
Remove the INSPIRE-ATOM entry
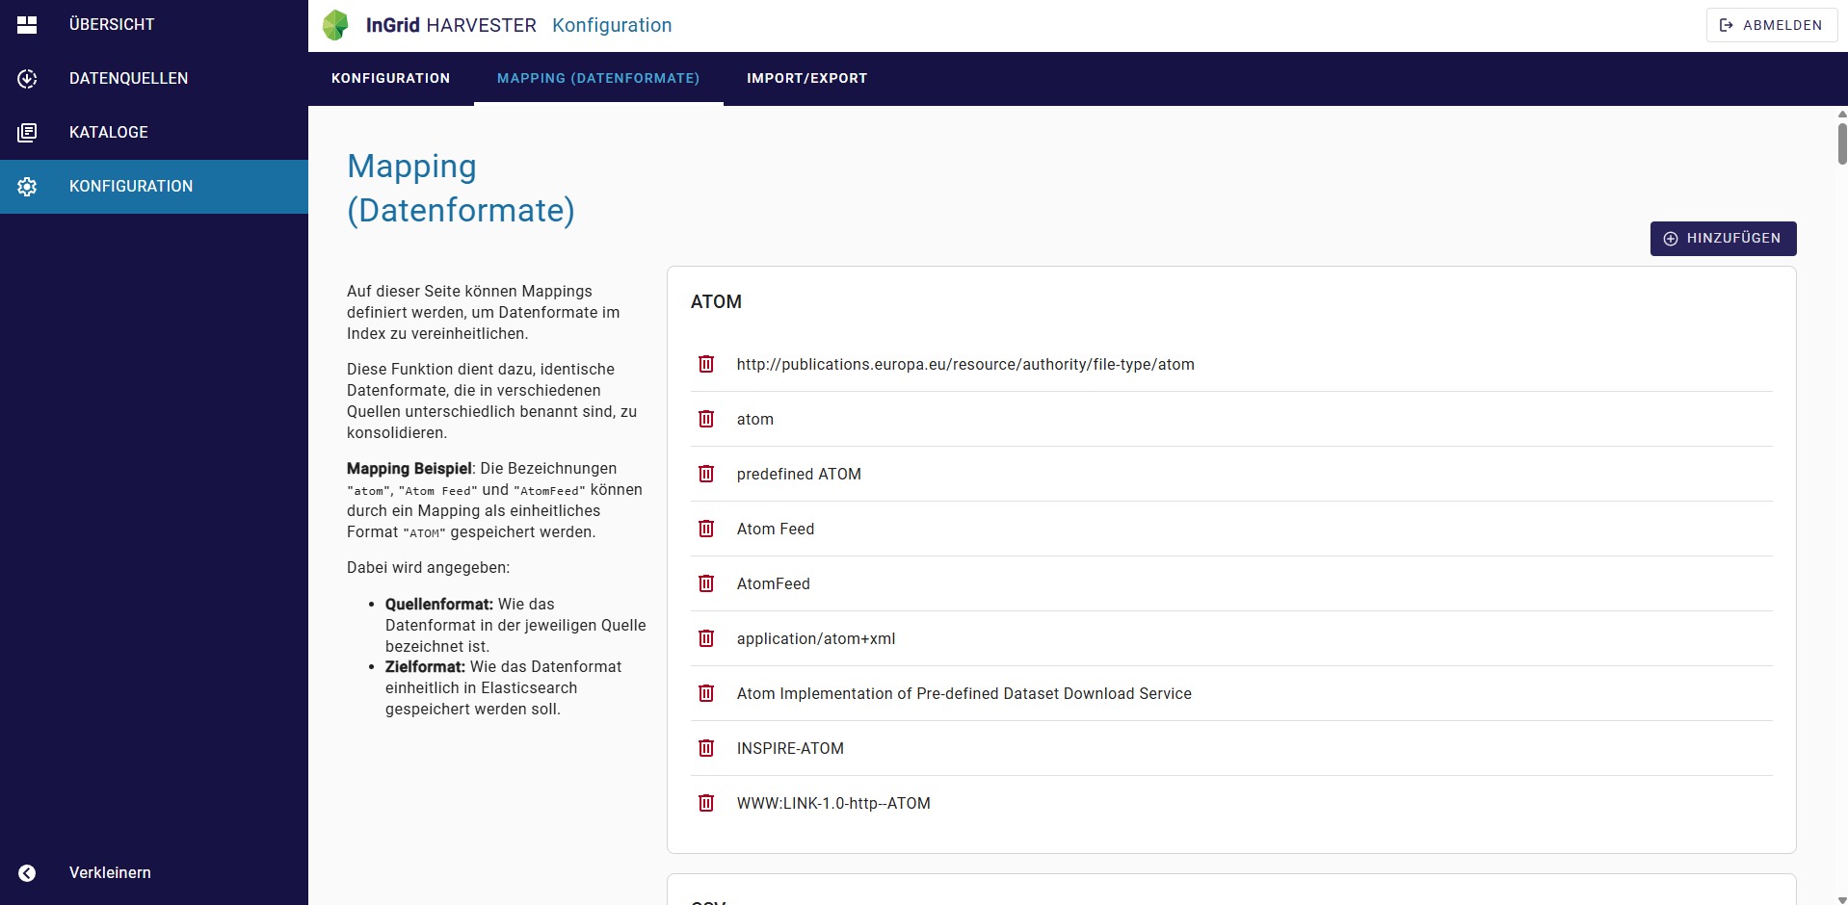[x=706, y=748]
